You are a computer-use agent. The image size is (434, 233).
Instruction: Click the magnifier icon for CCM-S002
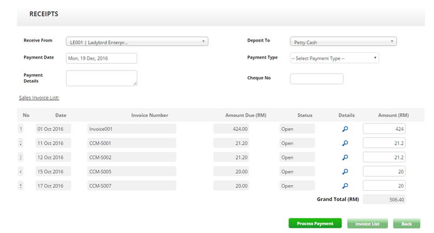pos(345,157)
